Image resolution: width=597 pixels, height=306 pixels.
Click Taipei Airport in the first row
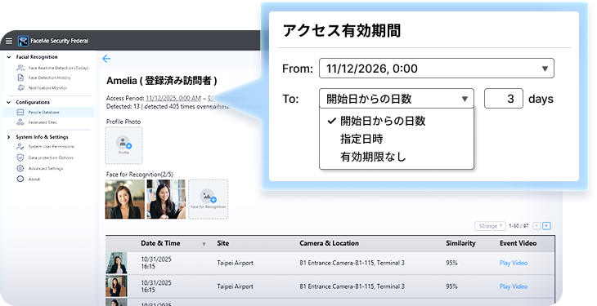pyautogui.click(x=235, y=263)
